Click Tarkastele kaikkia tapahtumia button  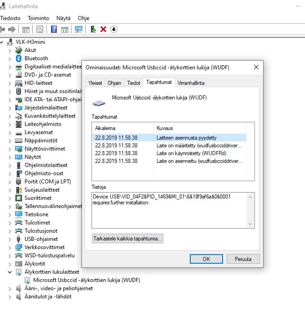127,239
